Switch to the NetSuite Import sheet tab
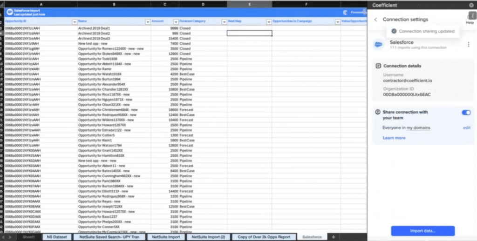The width and height of the screenshot is (477, 241). (x=166, y=237)
